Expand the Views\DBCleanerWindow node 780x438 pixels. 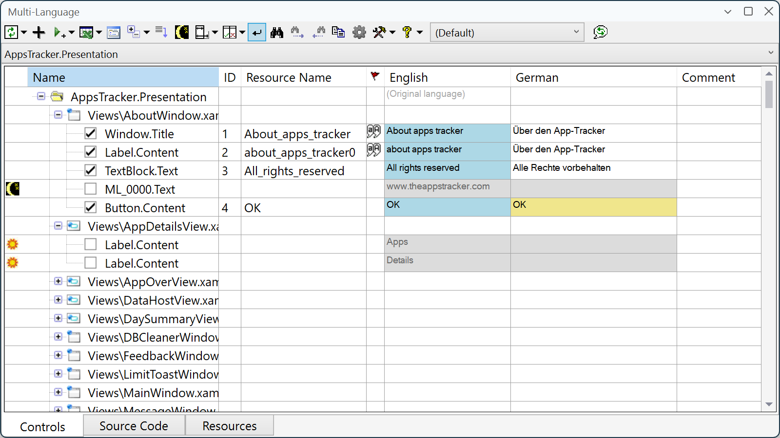(58, 337)
